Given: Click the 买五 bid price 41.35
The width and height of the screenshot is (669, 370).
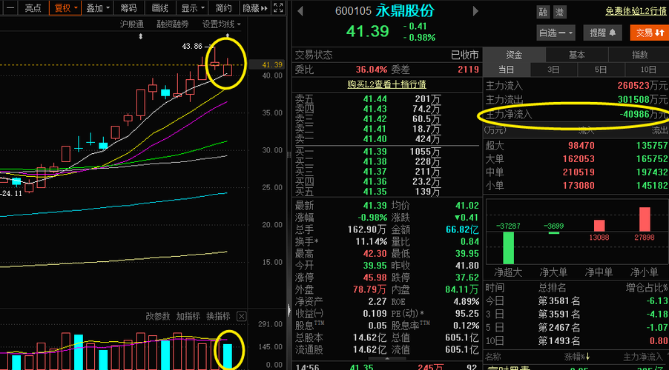Looking at the screenshot, I should [x=375, y=192].
